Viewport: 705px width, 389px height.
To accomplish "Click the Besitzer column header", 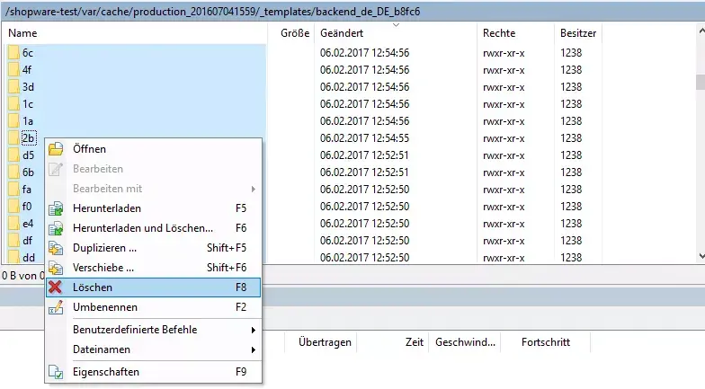I will point(579,32).
